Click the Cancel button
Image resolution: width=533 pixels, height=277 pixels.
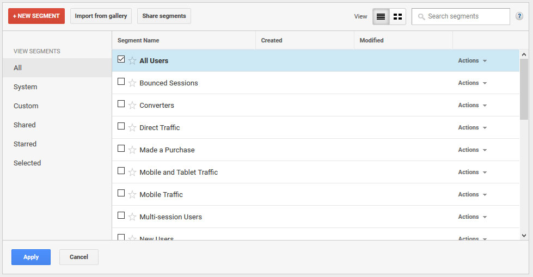79,257
